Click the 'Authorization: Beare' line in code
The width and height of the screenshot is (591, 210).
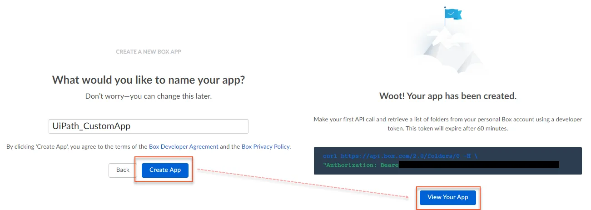[361, 165]
